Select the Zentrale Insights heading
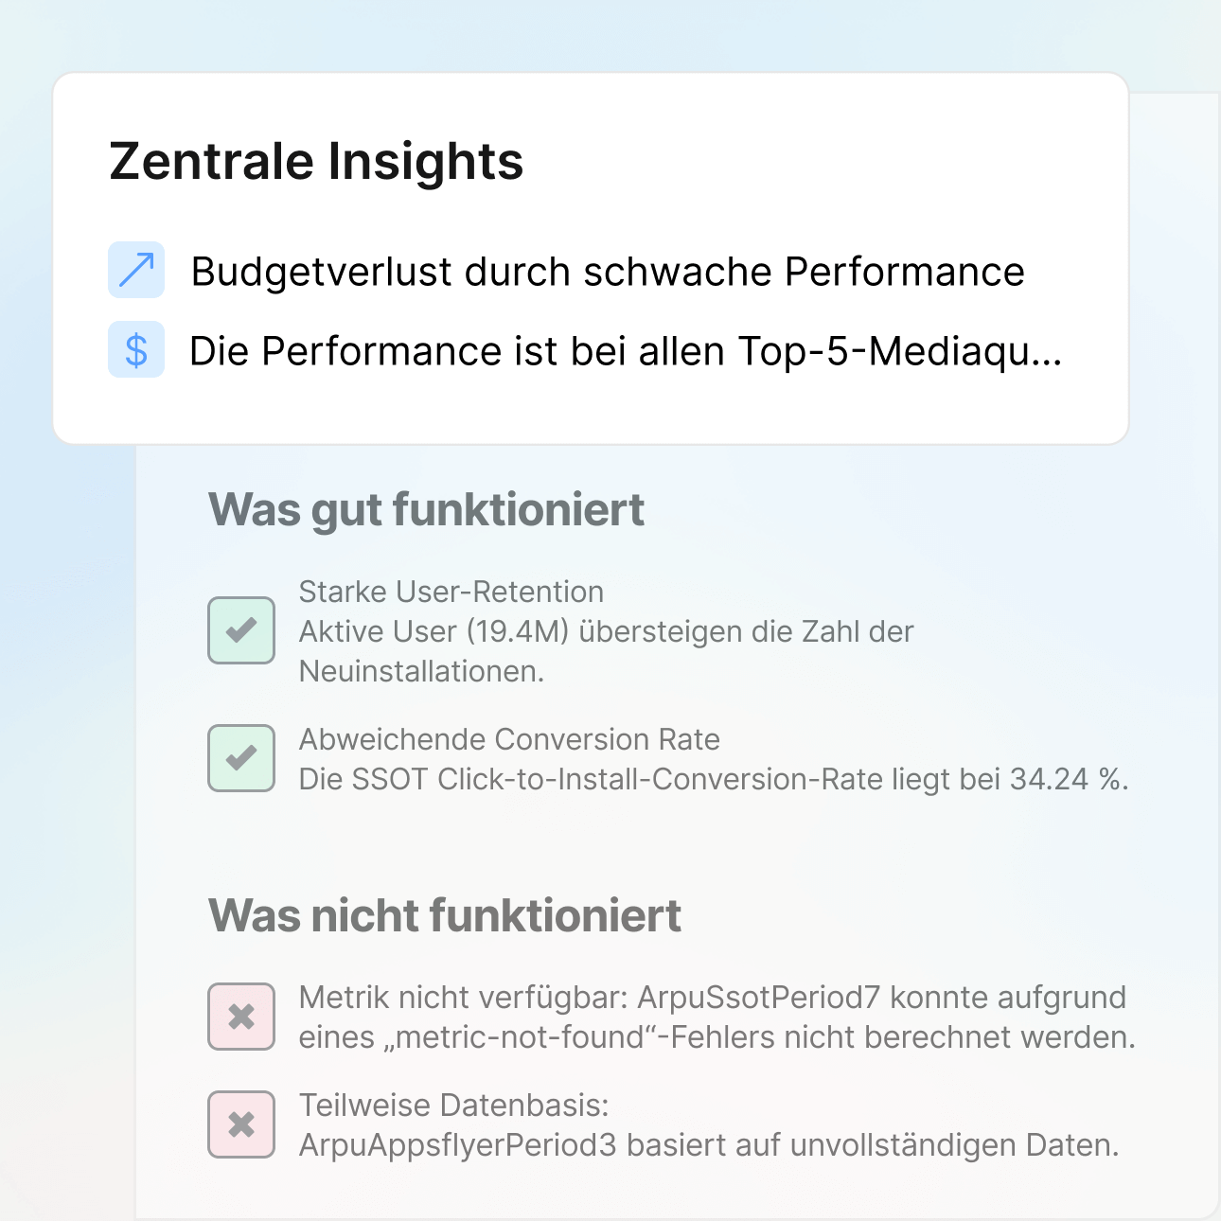Image resolution: width=1221 pixels, height=1221 pixels. tap(316, 161)
